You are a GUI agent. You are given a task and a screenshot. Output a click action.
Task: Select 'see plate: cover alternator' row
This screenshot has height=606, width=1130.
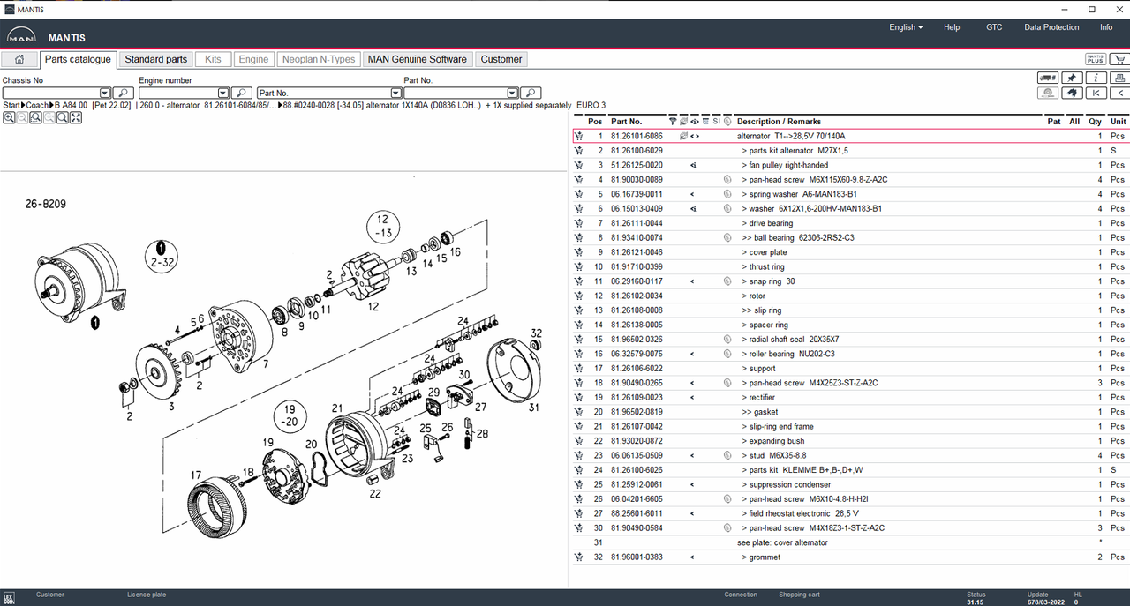coord(851,542)
